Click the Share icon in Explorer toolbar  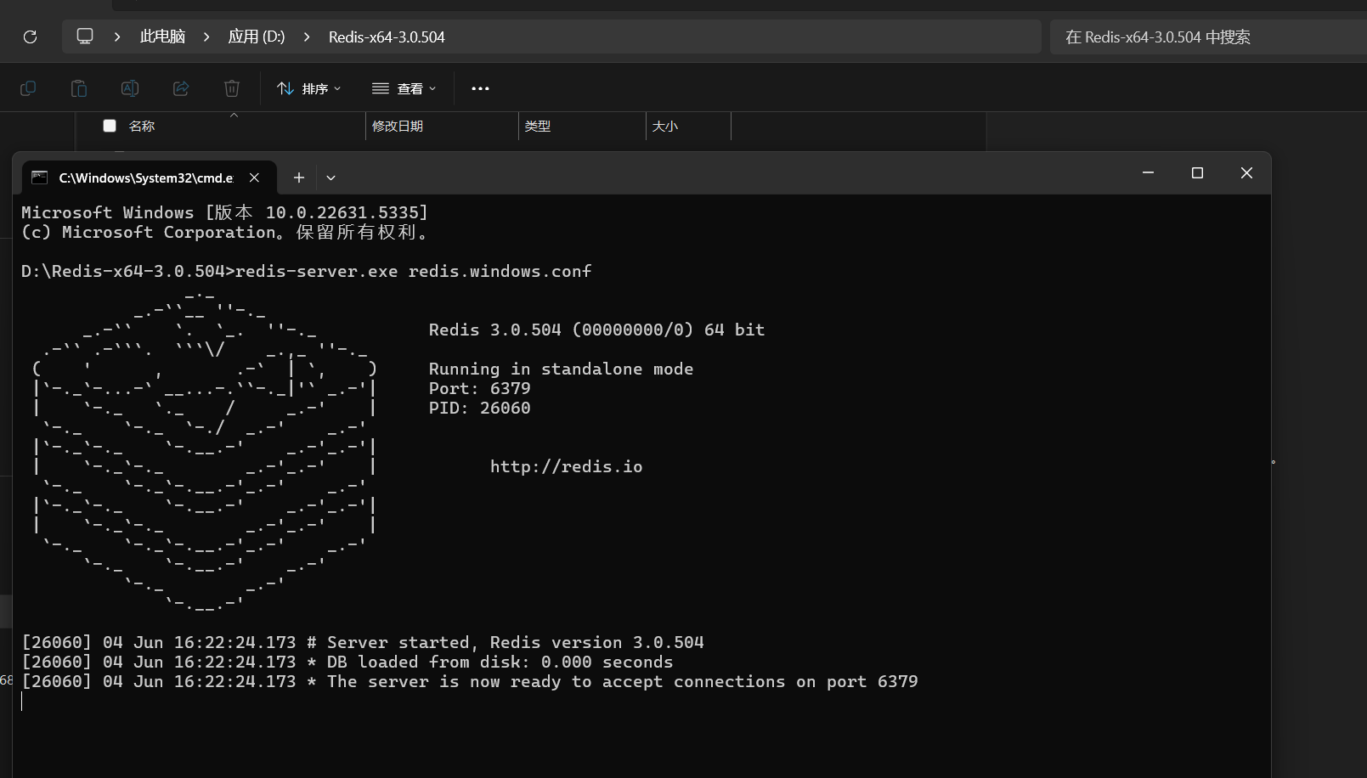[x=180, y=88]
